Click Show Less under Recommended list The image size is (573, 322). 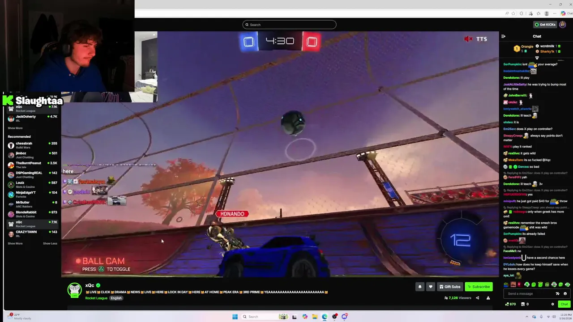[x=50, y=243]
